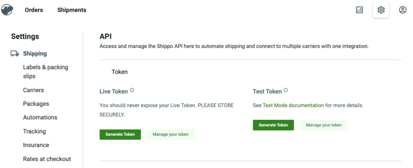Open Labels & packing slips settings
Screen dimensions: 413x168
46,71
